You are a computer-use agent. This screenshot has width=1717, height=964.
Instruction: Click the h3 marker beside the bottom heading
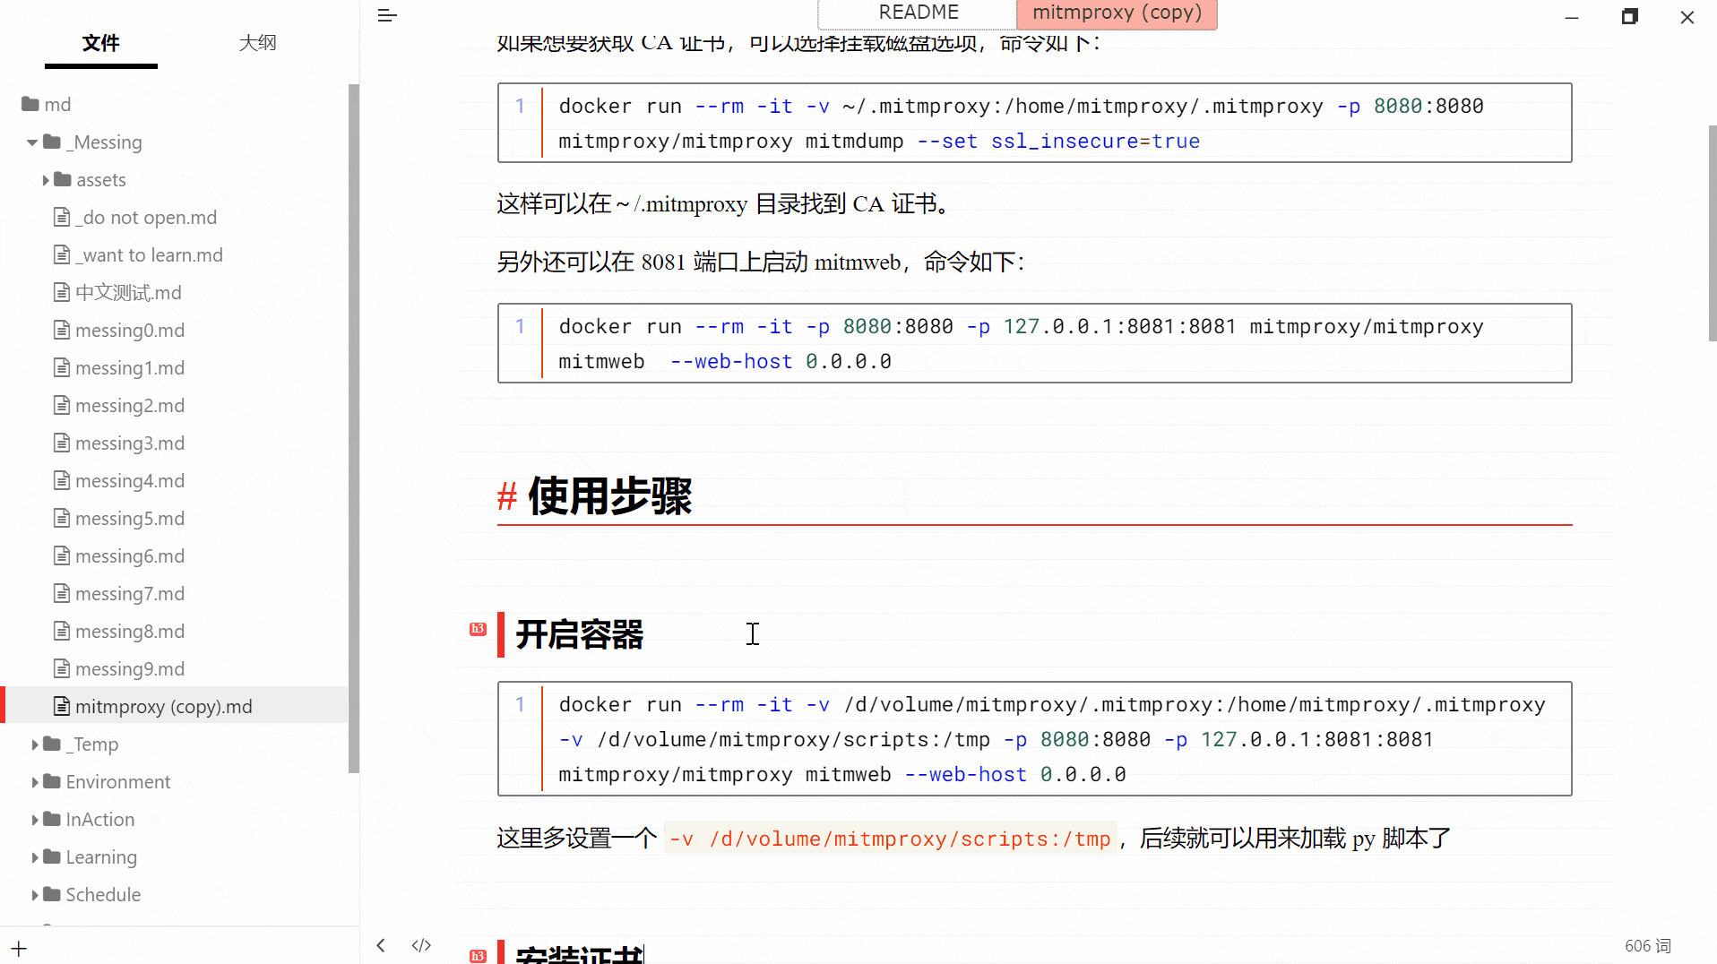pos(478,955)
